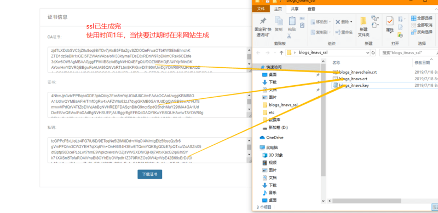438x213 pixels.
Task: Click the blogs_itnavs_ssl address bar breadcrumb
Action: (x=313, y=52)
